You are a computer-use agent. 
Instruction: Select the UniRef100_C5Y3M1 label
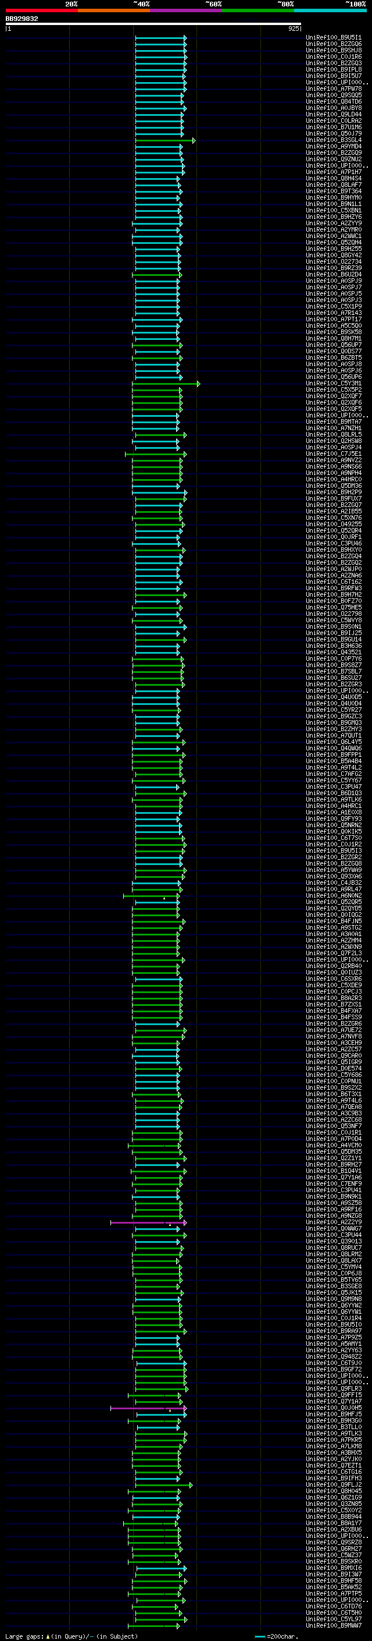334,384
